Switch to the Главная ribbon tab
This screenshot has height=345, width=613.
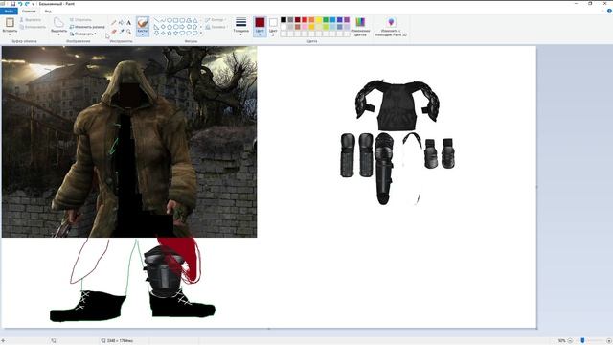(x=29, y=11)
